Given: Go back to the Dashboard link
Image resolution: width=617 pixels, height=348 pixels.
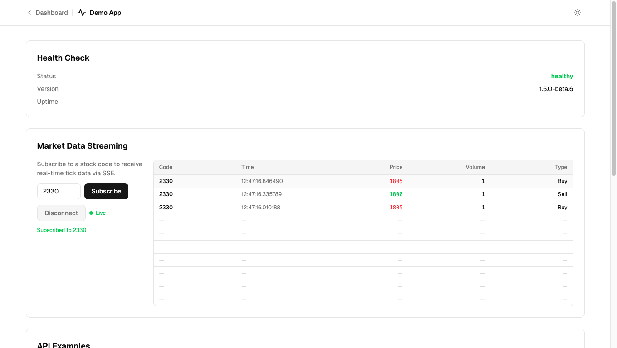Looking at the screenshot, I should pyautogui.click(x=52, y=13).
